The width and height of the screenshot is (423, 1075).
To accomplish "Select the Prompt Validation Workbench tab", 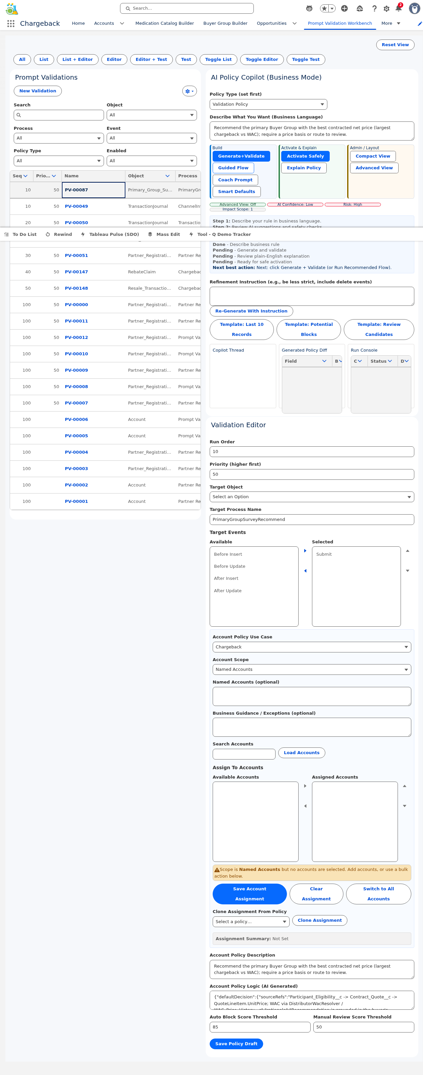I will 340,24.
